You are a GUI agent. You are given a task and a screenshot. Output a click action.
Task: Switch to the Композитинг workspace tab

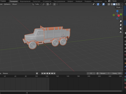pos(98,1)
